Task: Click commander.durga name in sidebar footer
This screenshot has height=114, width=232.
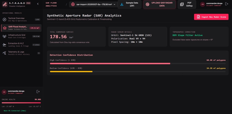Action: click(16, 91)
